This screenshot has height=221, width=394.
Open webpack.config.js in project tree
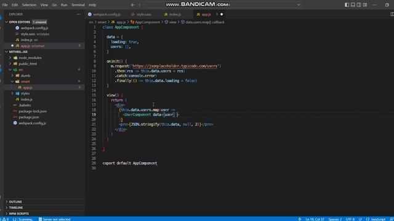pyautogui.click(x=32, y=123)
